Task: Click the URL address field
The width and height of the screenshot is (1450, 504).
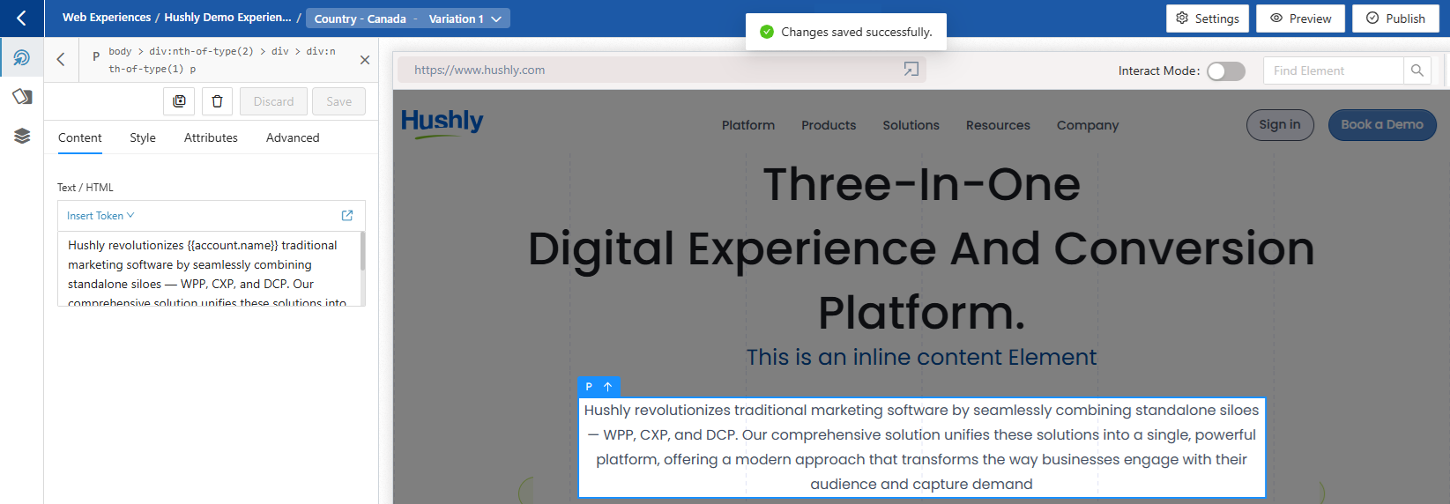Action: (x=661, y=70)
